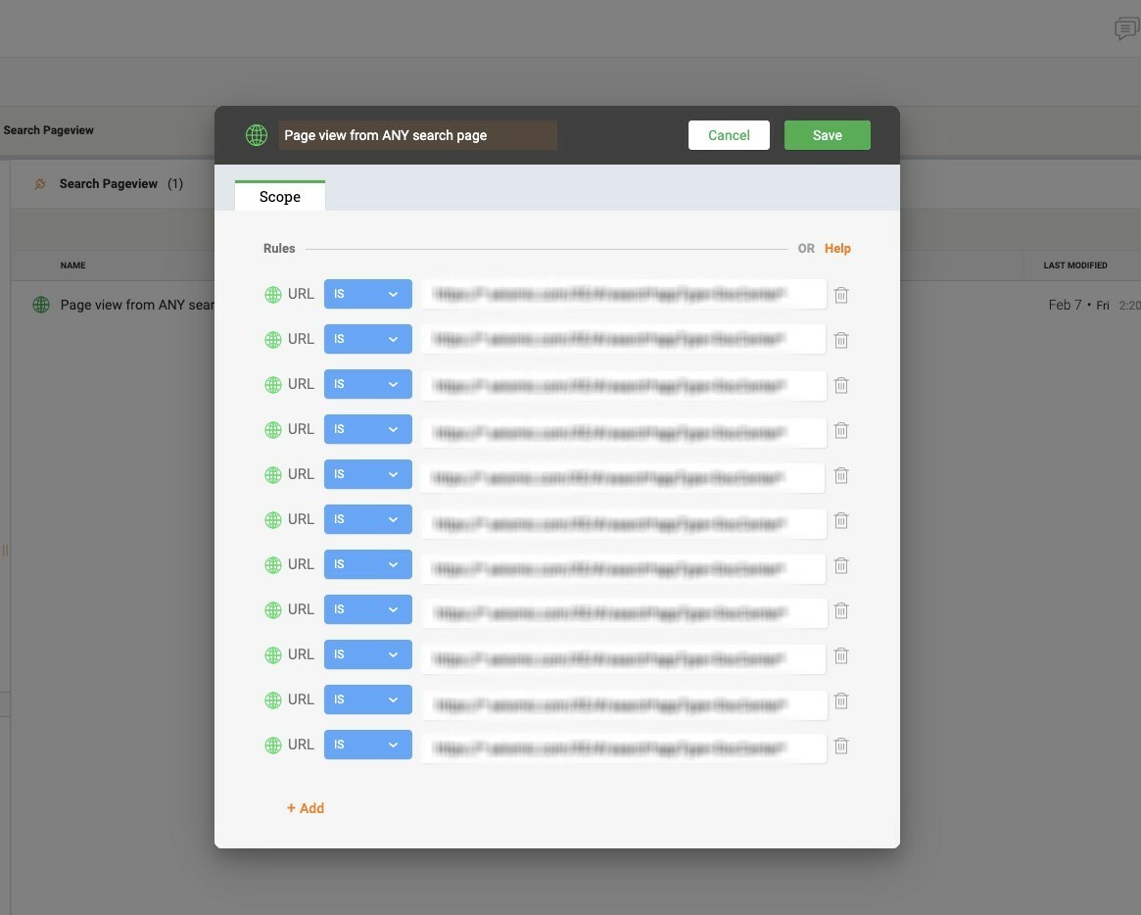This screenshot has height=915, width=1141.
Task: Delete the sixth URL rule with trash icon
Action: [841, 520]
